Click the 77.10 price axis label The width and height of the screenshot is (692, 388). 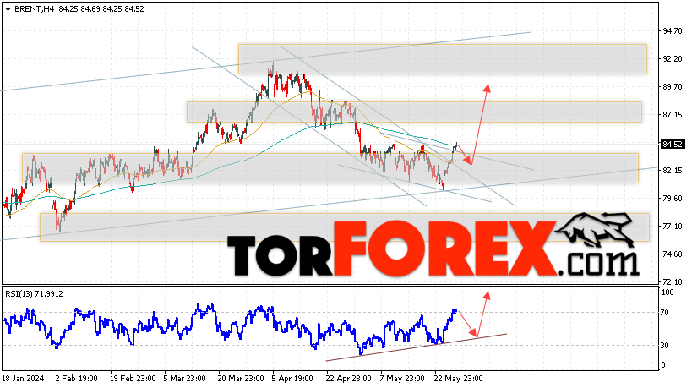pyautogui.click(x=672, y=227)
